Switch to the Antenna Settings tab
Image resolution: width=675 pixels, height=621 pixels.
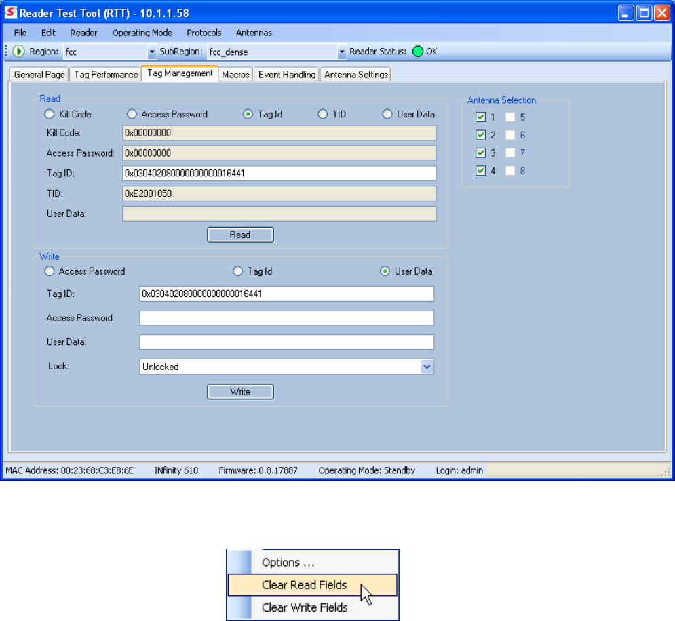[355, 75]
